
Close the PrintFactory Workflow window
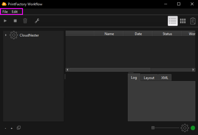click(192, 4)
